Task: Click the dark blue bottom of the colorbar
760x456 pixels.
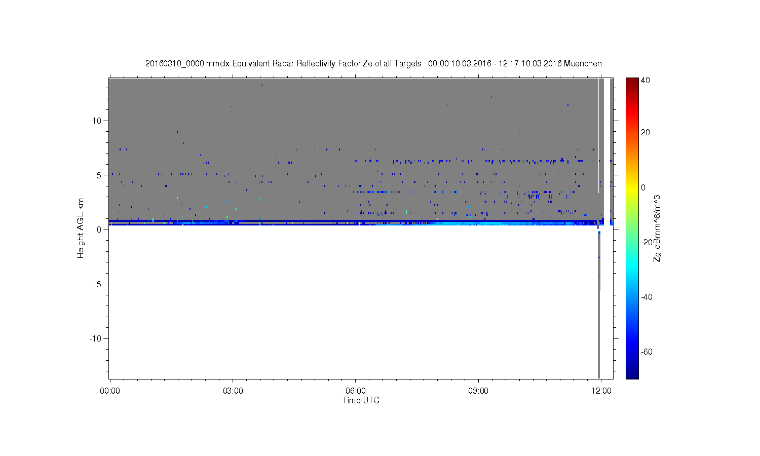Action: pyautogui.click(x=632, y=374)
